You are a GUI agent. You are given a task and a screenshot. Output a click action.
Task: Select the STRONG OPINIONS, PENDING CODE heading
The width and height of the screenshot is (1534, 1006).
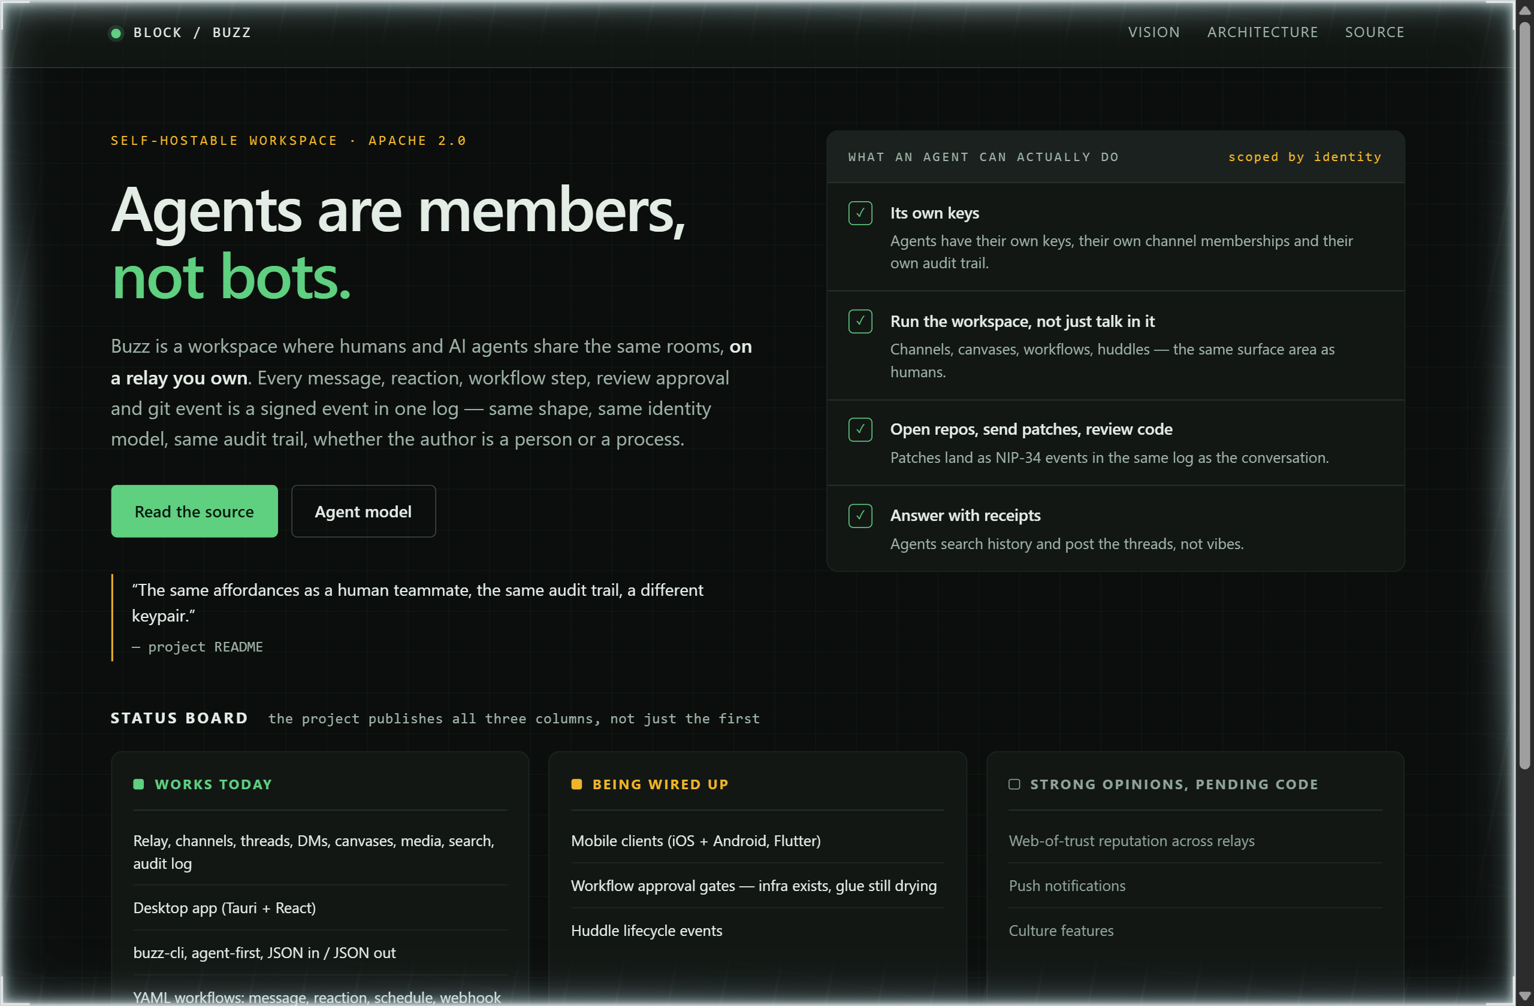(1174, 784)
